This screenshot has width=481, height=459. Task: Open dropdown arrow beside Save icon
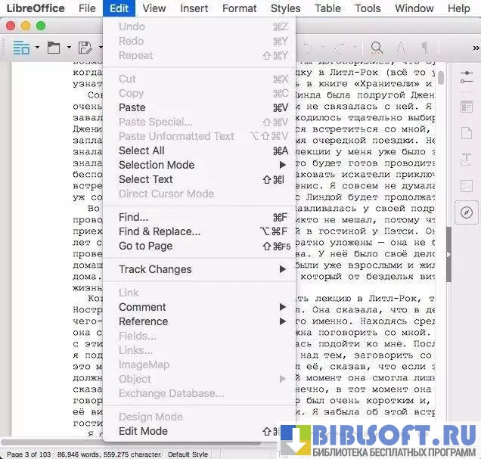tap(100, 48)
